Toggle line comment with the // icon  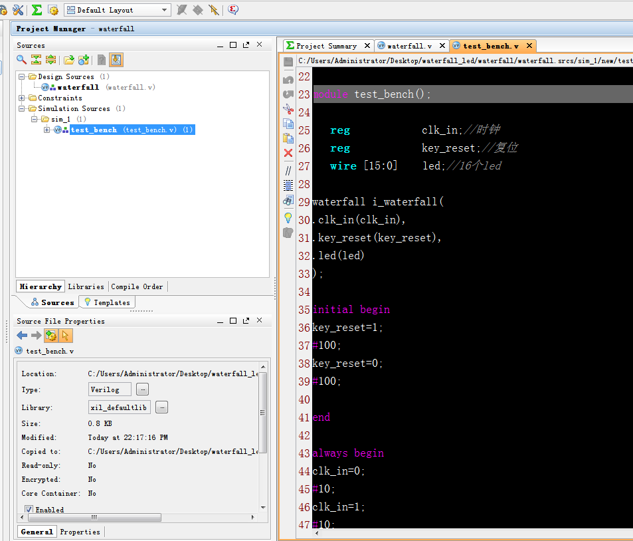pyautogui.click(x=288, y=170)
